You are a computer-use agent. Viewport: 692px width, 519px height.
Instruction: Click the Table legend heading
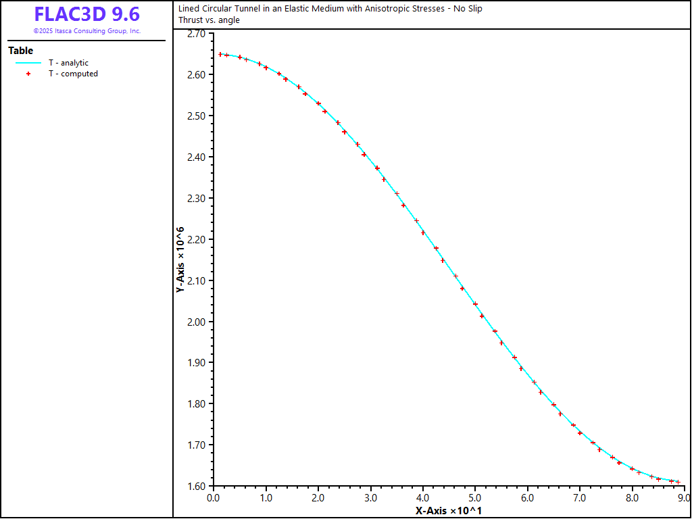tap(20, 51)
